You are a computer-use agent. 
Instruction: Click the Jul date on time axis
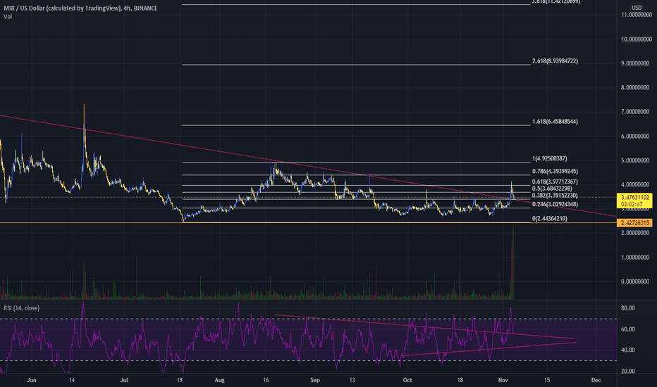pyautogui.click(x=123, y=380)
